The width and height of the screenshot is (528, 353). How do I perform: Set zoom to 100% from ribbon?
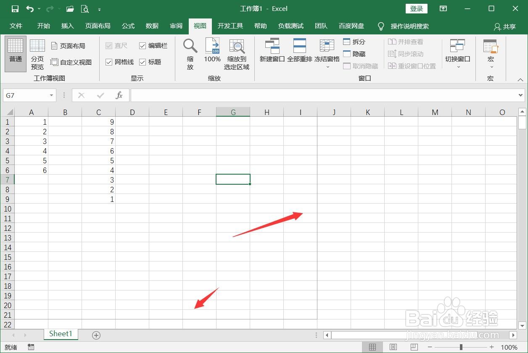(x=212, y=50)
